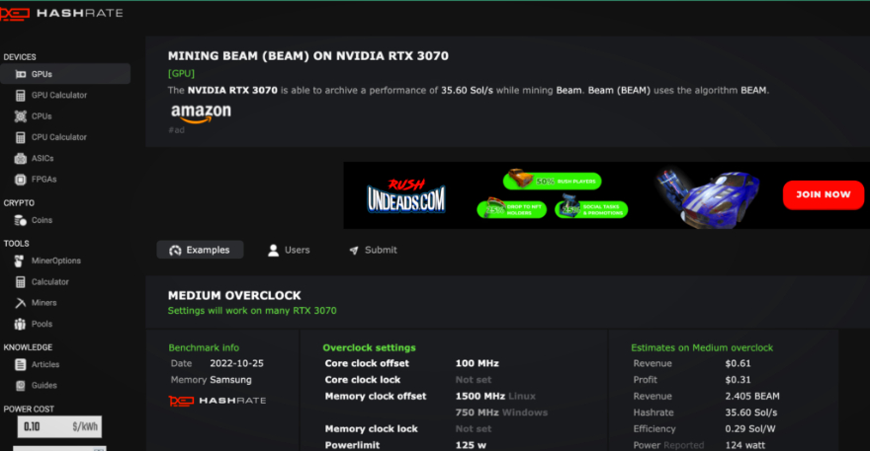This screenshot has height=451, width=870.
Task: Select 750 MHz Windows value
Action: 501,413
